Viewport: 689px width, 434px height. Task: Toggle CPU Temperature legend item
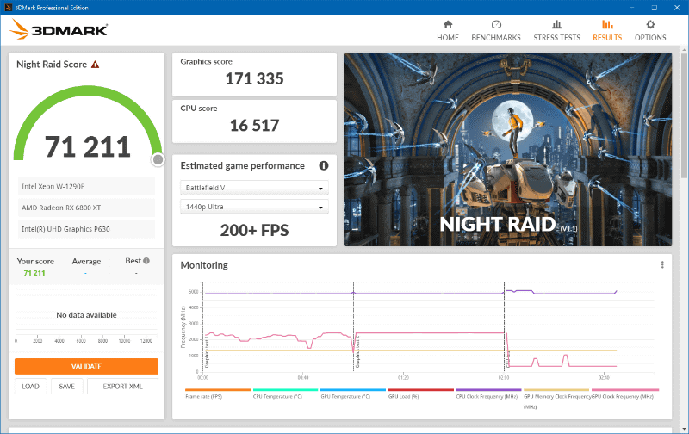click(x=285, y=394)
